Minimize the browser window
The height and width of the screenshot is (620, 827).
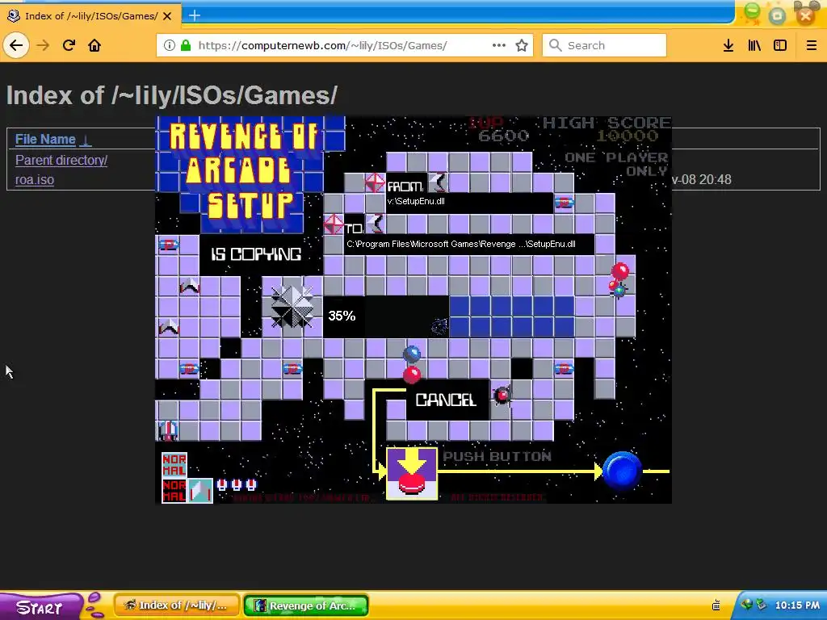point(752,13)
